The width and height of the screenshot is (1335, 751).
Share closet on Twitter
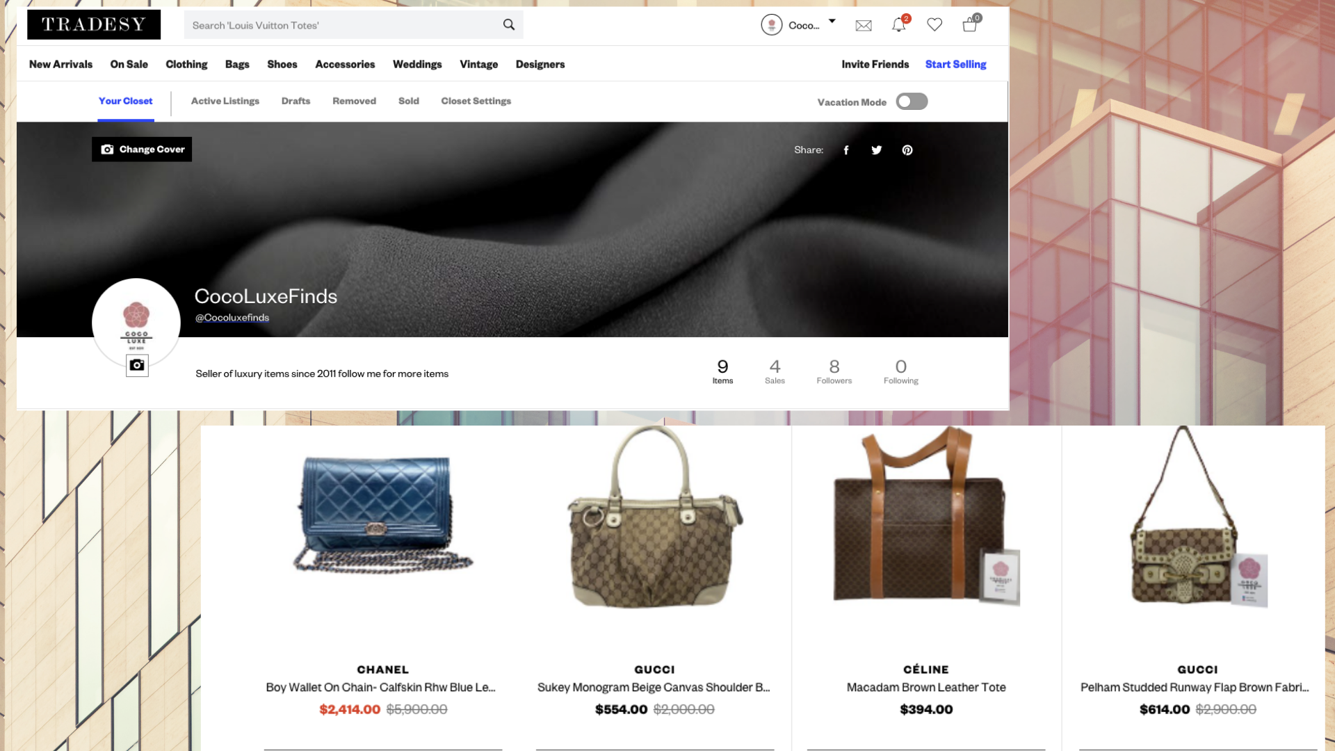[877, 150]
